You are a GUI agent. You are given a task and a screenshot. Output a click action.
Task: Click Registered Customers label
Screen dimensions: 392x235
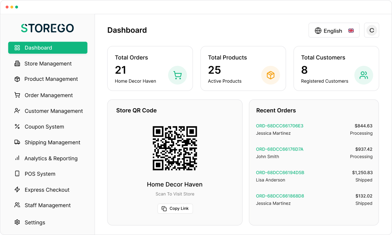pyautogui.click(x=324, y=81)
